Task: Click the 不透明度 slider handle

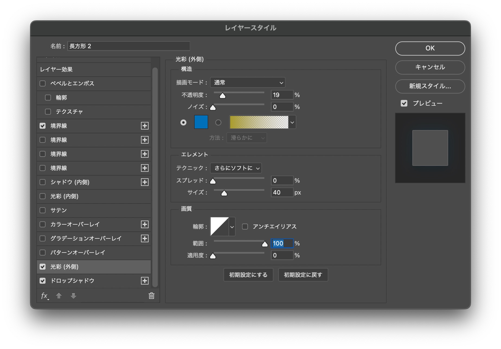Action: pos(223,96)
